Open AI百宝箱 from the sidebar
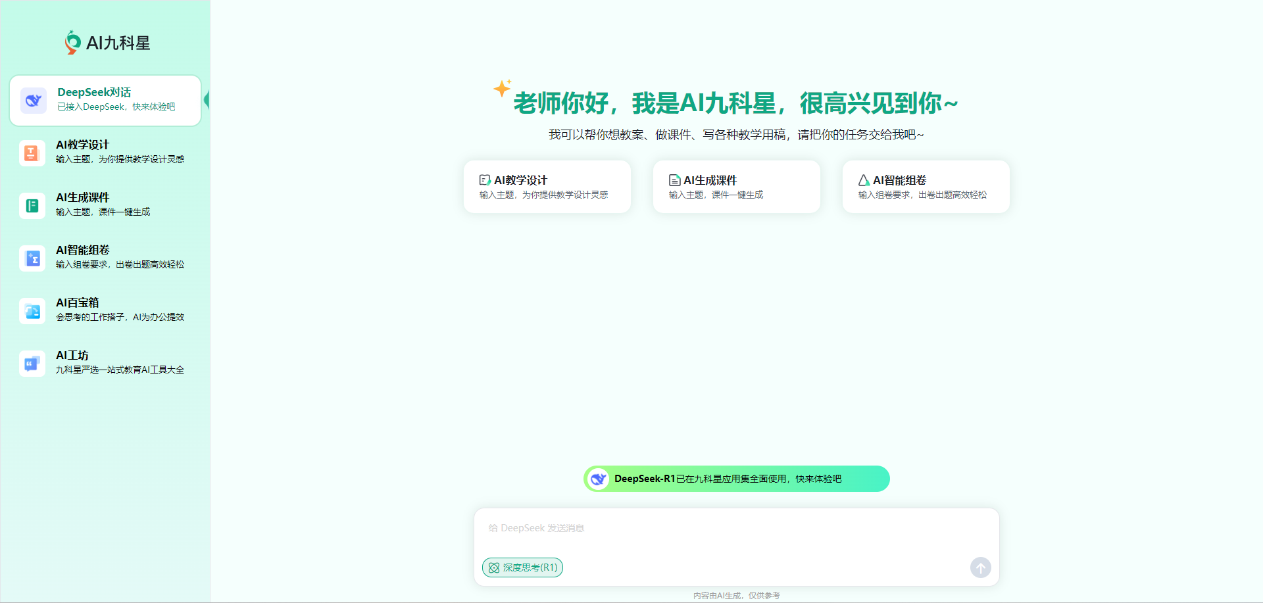Viewport: 1263px width, 603px height. [x=118, y=310]
